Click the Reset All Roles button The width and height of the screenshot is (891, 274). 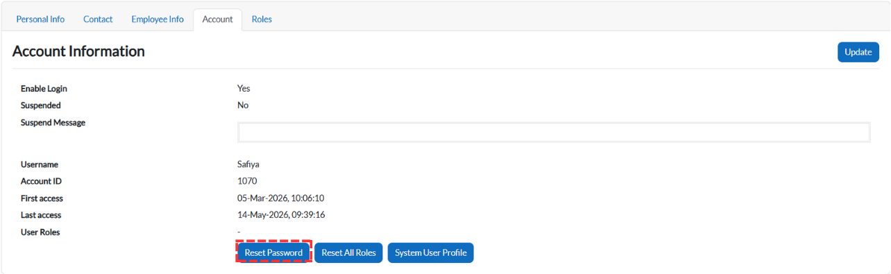[x=348, y=252]
